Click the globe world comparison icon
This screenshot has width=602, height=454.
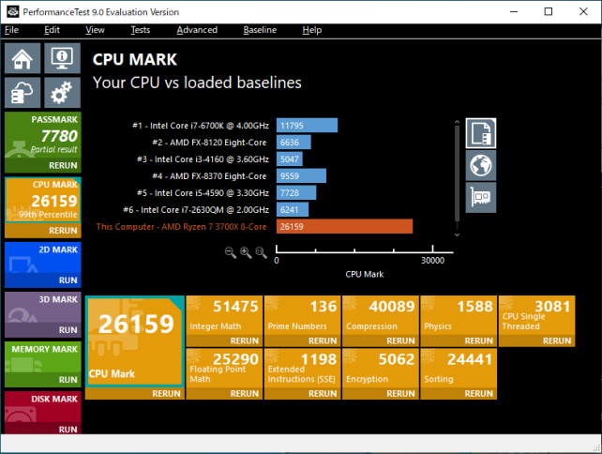pyautogui.click(x=481, y=165)
